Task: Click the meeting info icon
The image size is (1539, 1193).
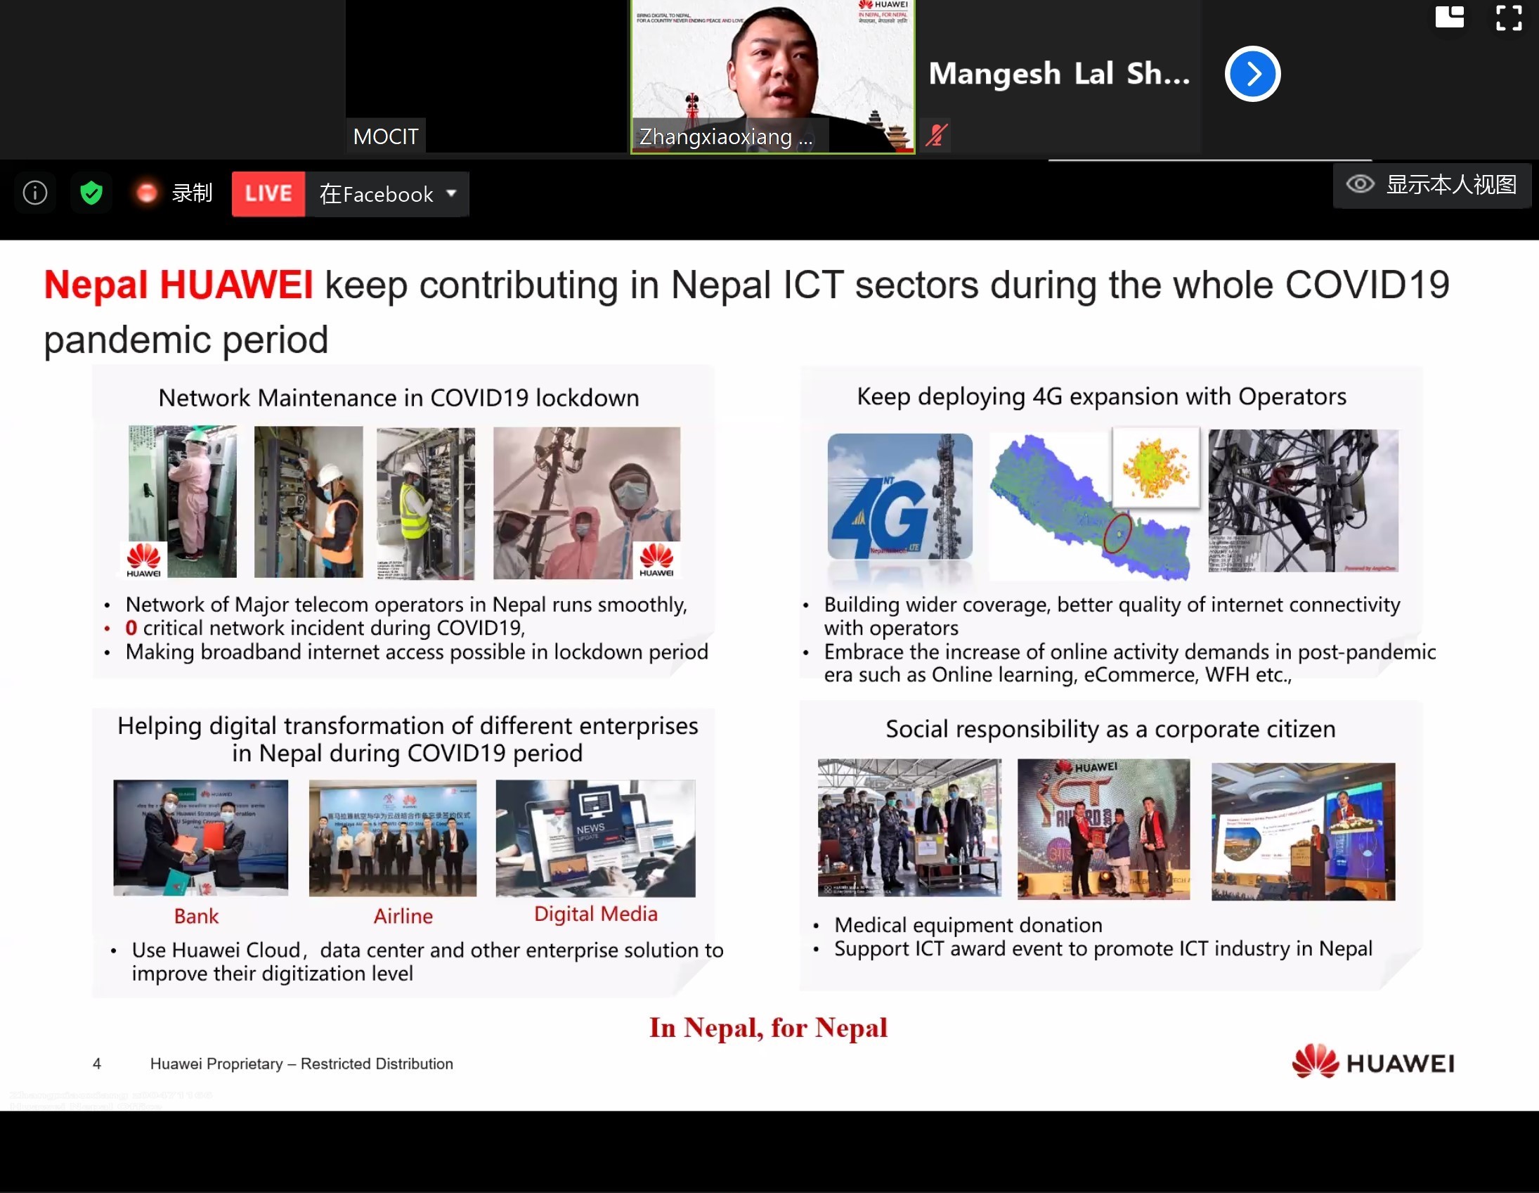Action: point(34,193)
